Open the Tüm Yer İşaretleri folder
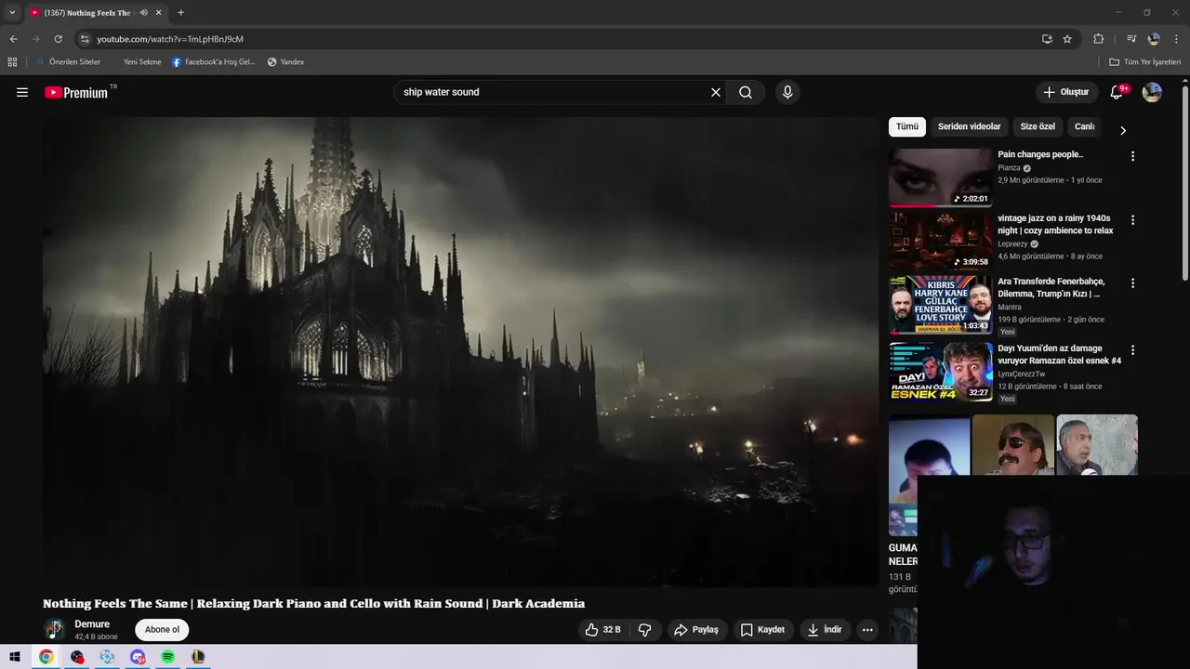The height and width of the screenshot is (669, 1190). tap(1145, 62)
